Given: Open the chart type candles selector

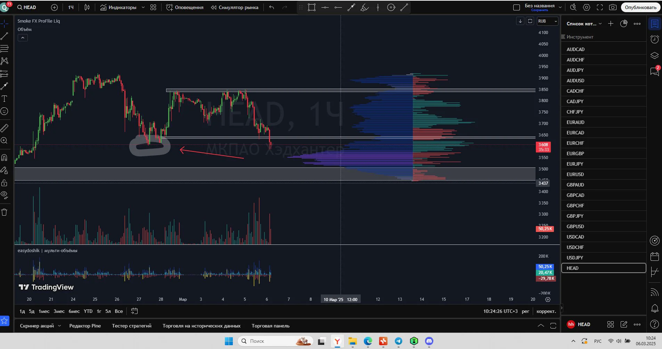Looking at the screenshot, I should [x=87, y=7].
